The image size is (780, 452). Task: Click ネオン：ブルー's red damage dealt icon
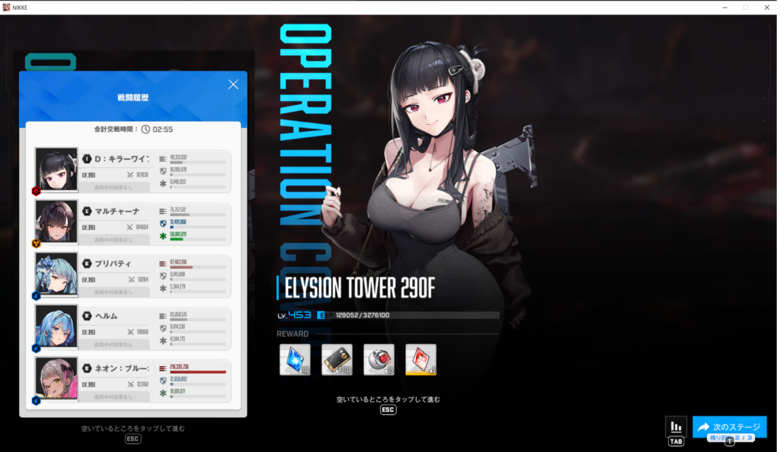(x=163, y=368)
